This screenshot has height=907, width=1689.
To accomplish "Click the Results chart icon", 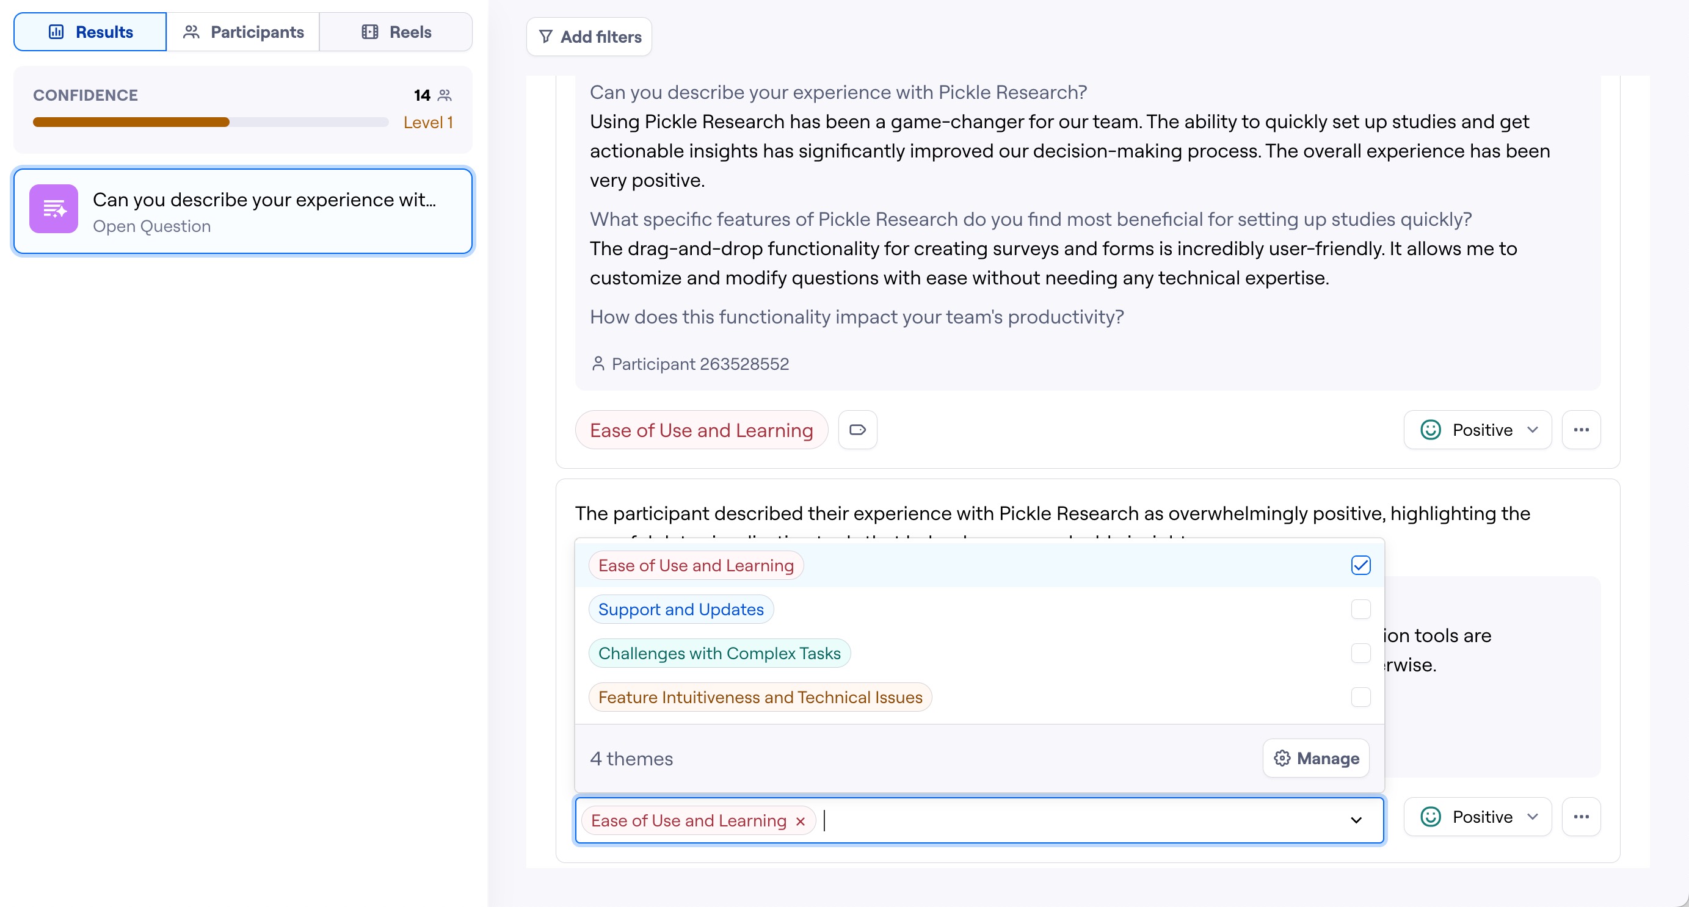I will click(x=56, y=32).
